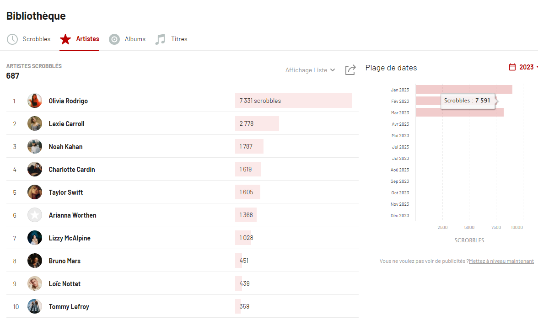Click the calendar icon beside 2023
Screen dimensions: 538x320
(x=512, y=67)
